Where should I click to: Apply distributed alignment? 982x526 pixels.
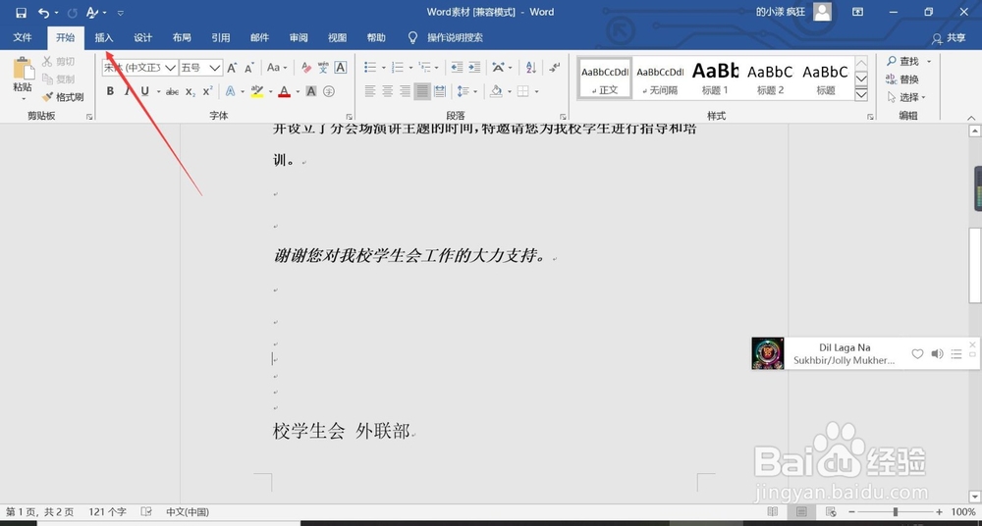(x=440, y=91)
